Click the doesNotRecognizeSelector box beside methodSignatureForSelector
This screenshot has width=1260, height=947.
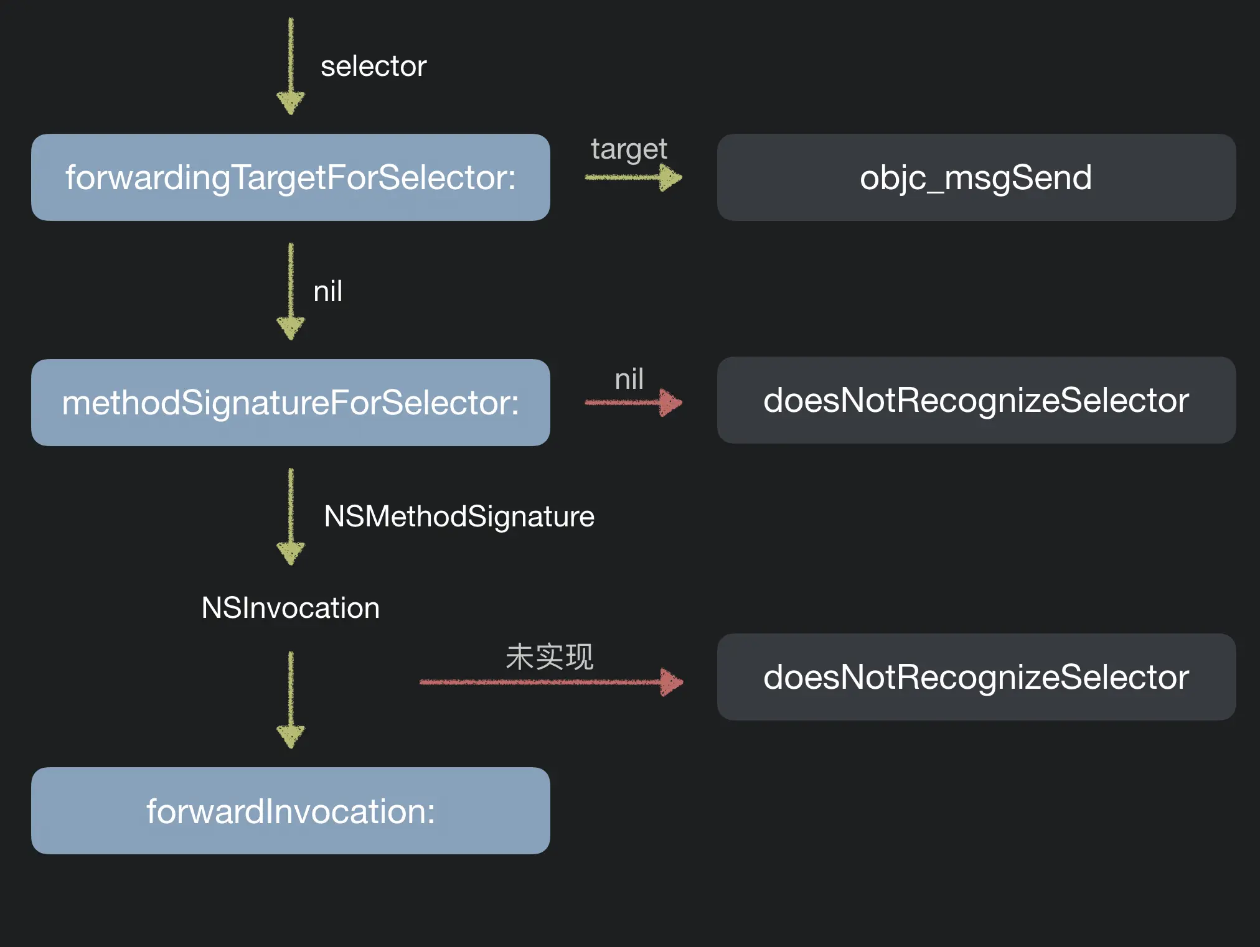976,400
